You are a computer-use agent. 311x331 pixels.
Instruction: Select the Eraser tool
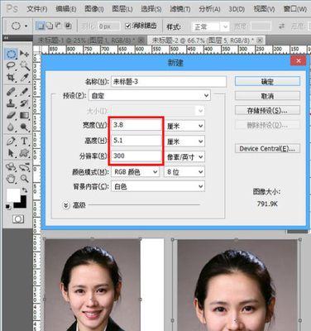coord(11,115)
